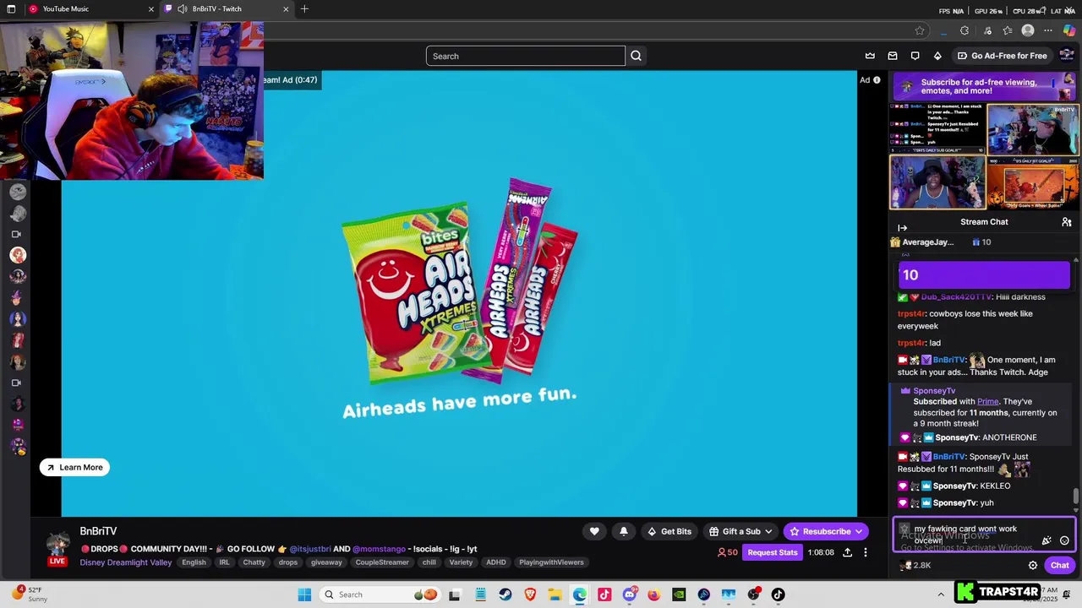This screenshot has width=1082, height=608.
Task: Open Firefox from the taskbar
Action: (x=654, y=594)
